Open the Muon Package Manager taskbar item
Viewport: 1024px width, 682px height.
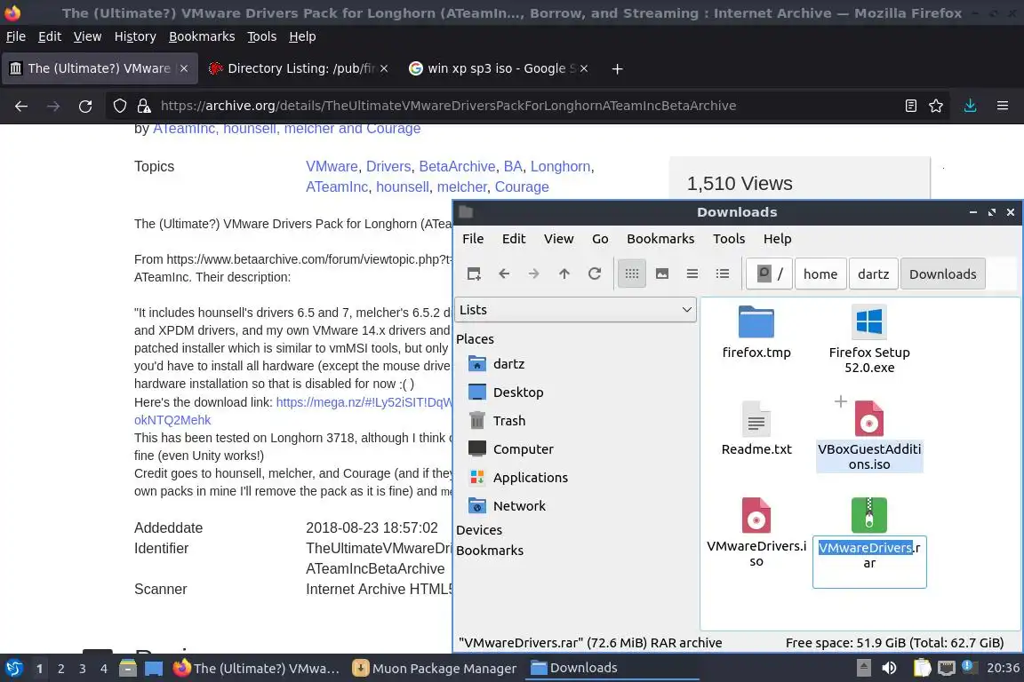[435, 669]
